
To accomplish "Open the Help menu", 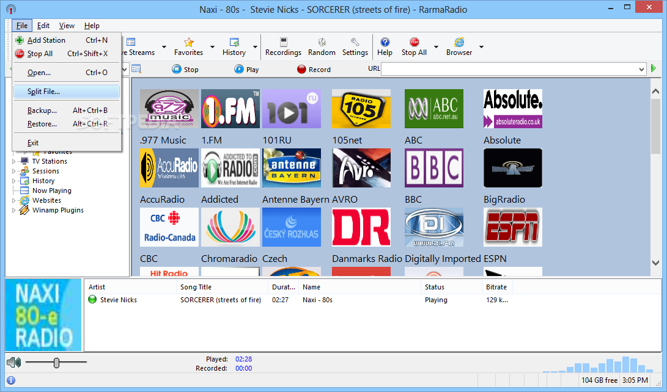I will [x=92, y=26].
